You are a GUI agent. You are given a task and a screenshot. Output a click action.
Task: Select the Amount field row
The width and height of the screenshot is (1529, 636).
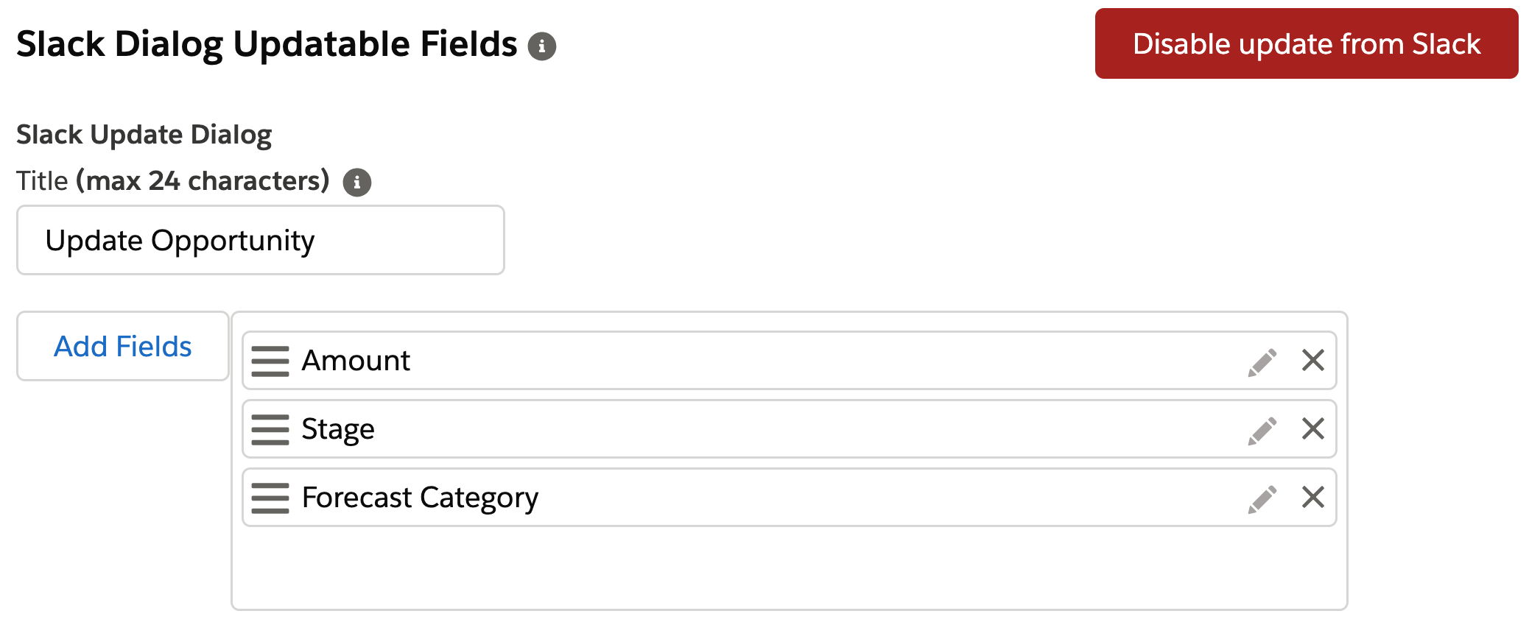(x=737, y=361)
